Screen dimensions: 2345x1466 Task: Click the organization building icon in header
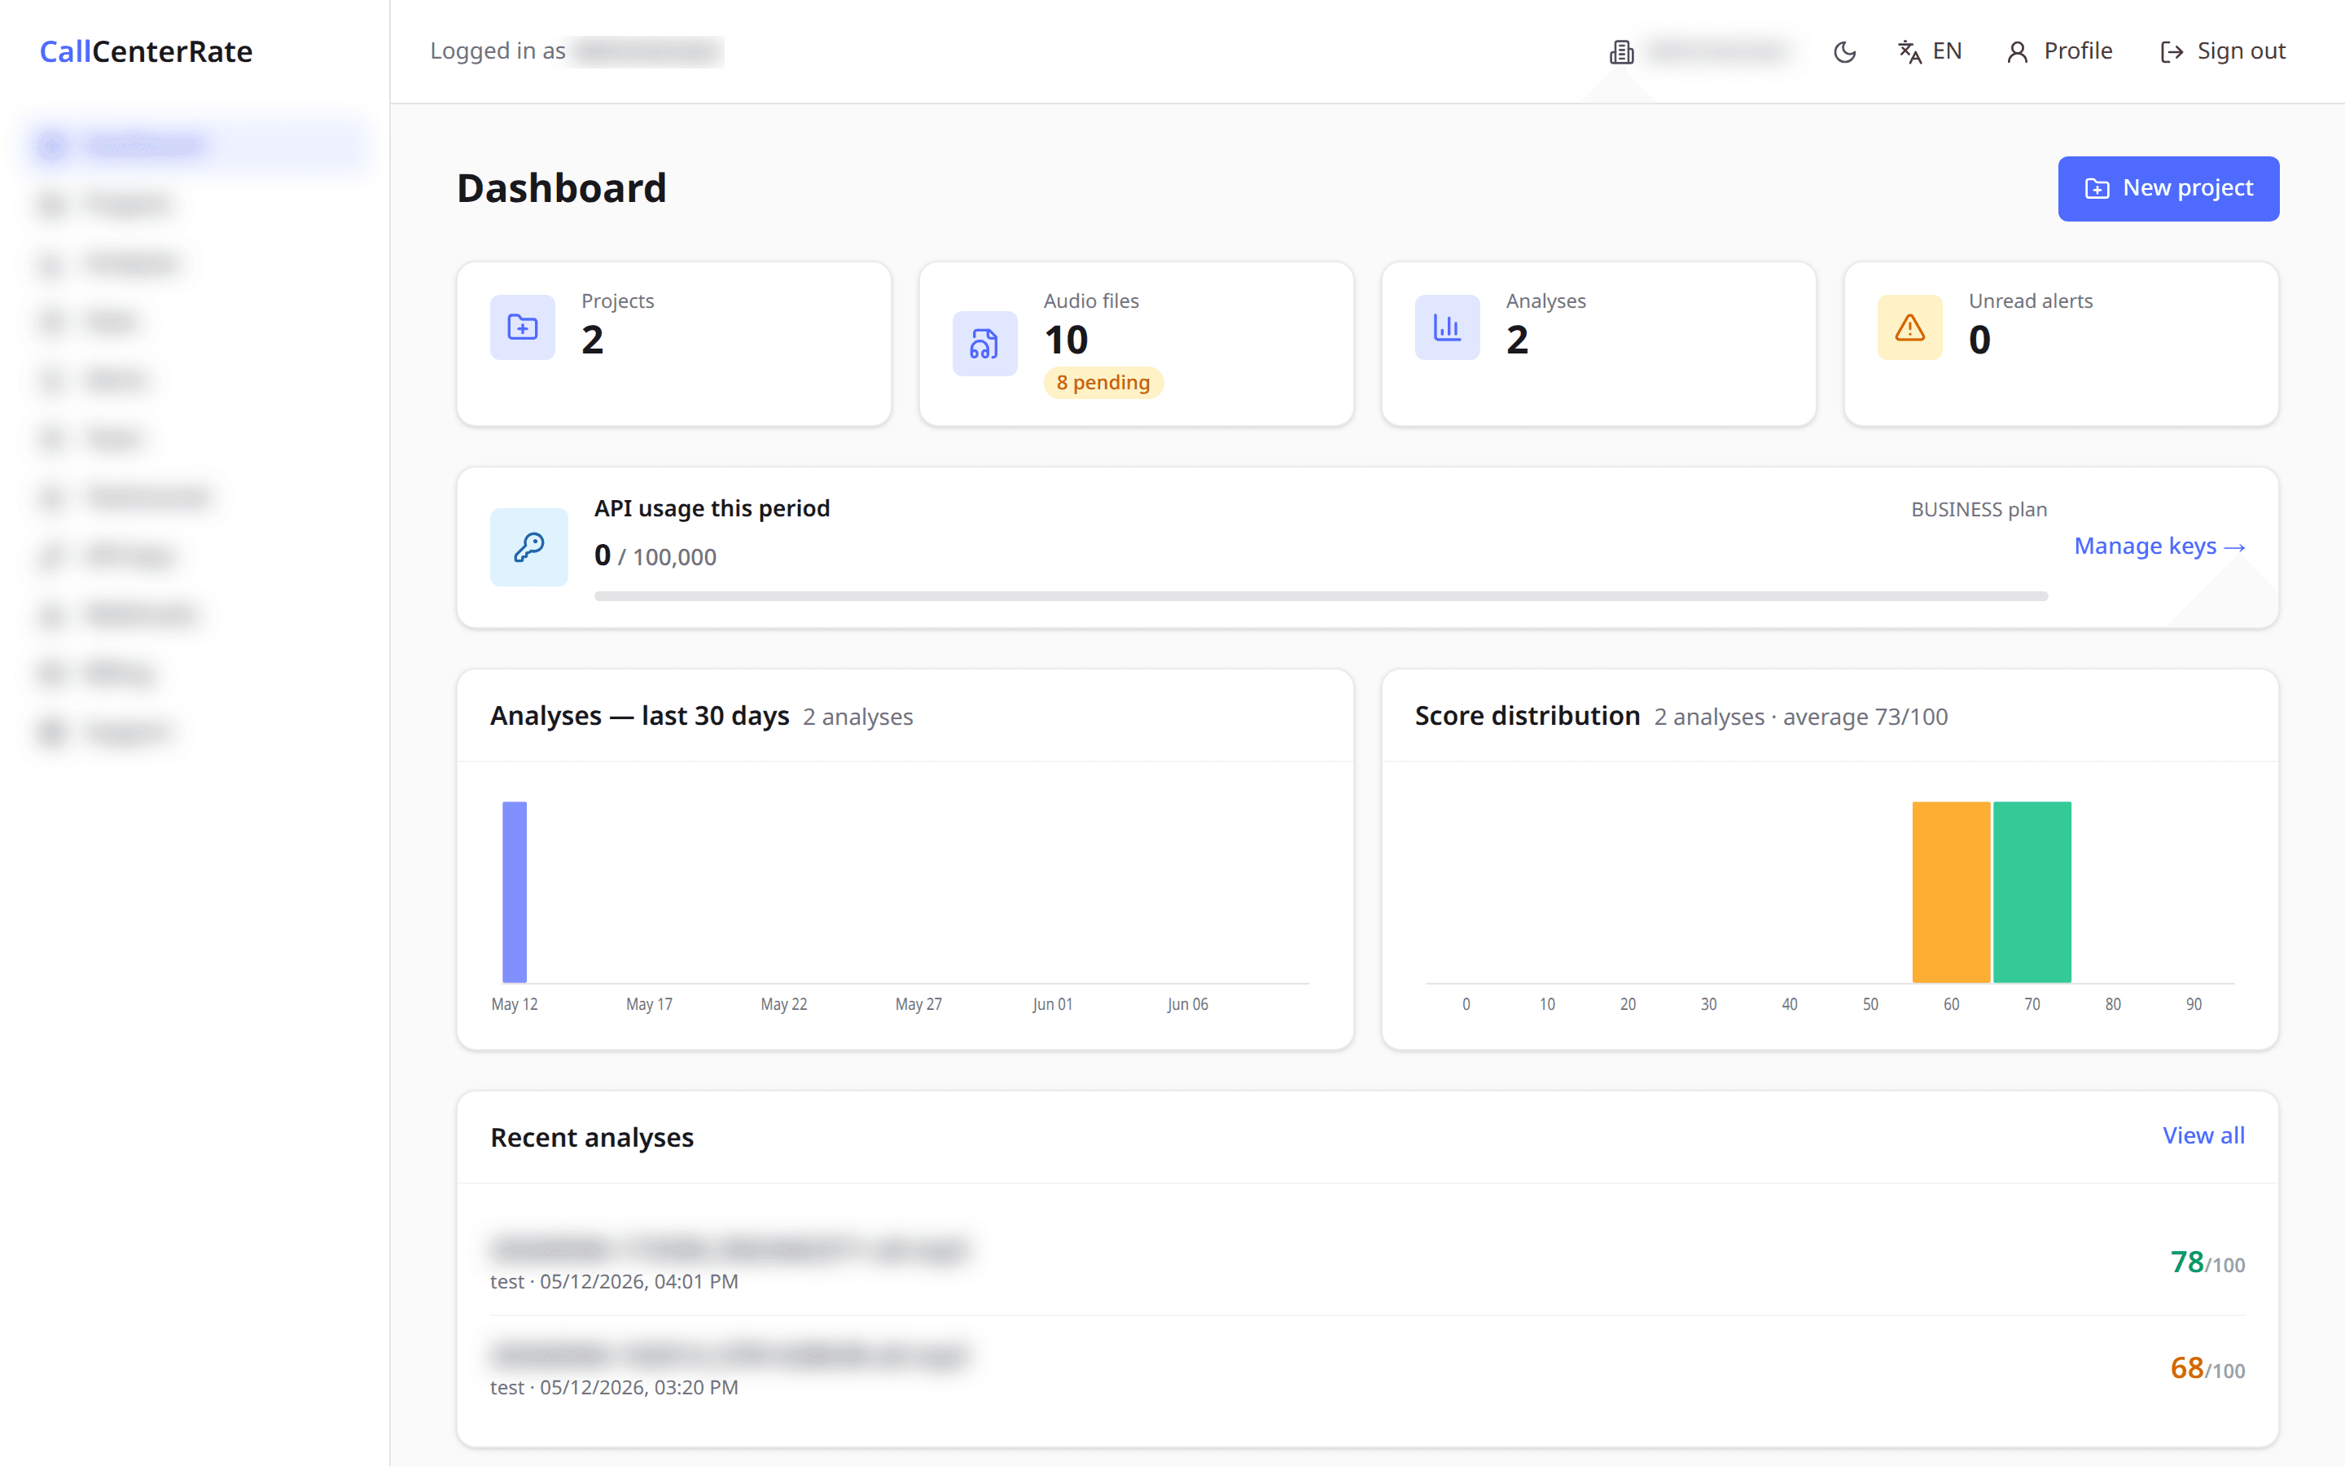[1621, 52]
